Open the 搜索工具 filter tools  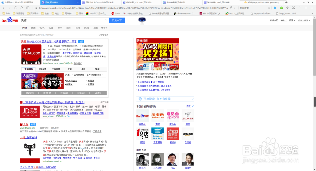(103, 35)
